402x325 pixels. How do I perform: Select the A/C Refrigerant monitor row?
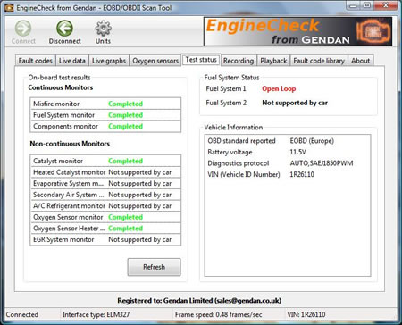pyautogui.click(x=105, y=206)
